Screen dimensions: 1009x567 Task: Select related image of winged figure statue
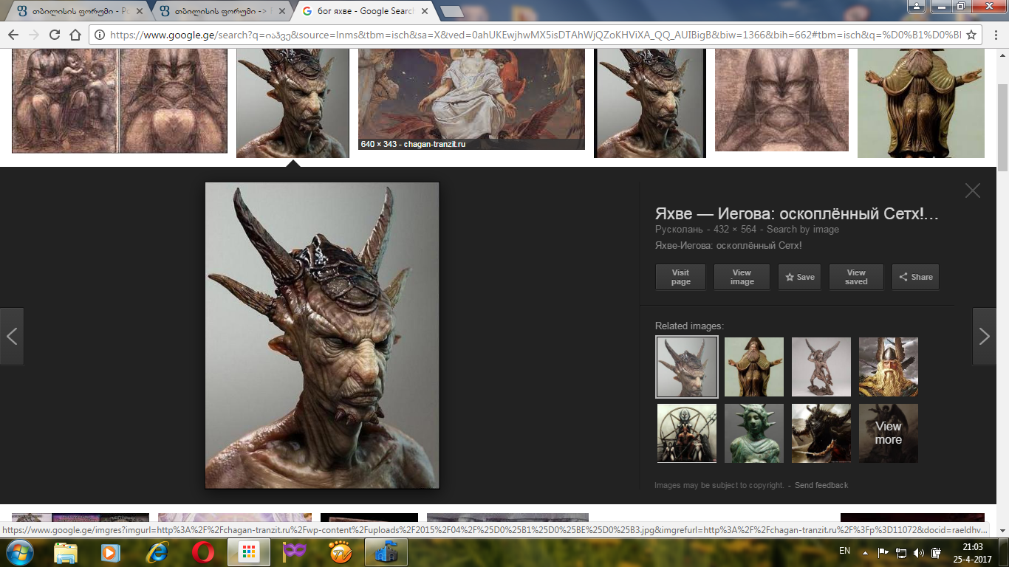821,367
